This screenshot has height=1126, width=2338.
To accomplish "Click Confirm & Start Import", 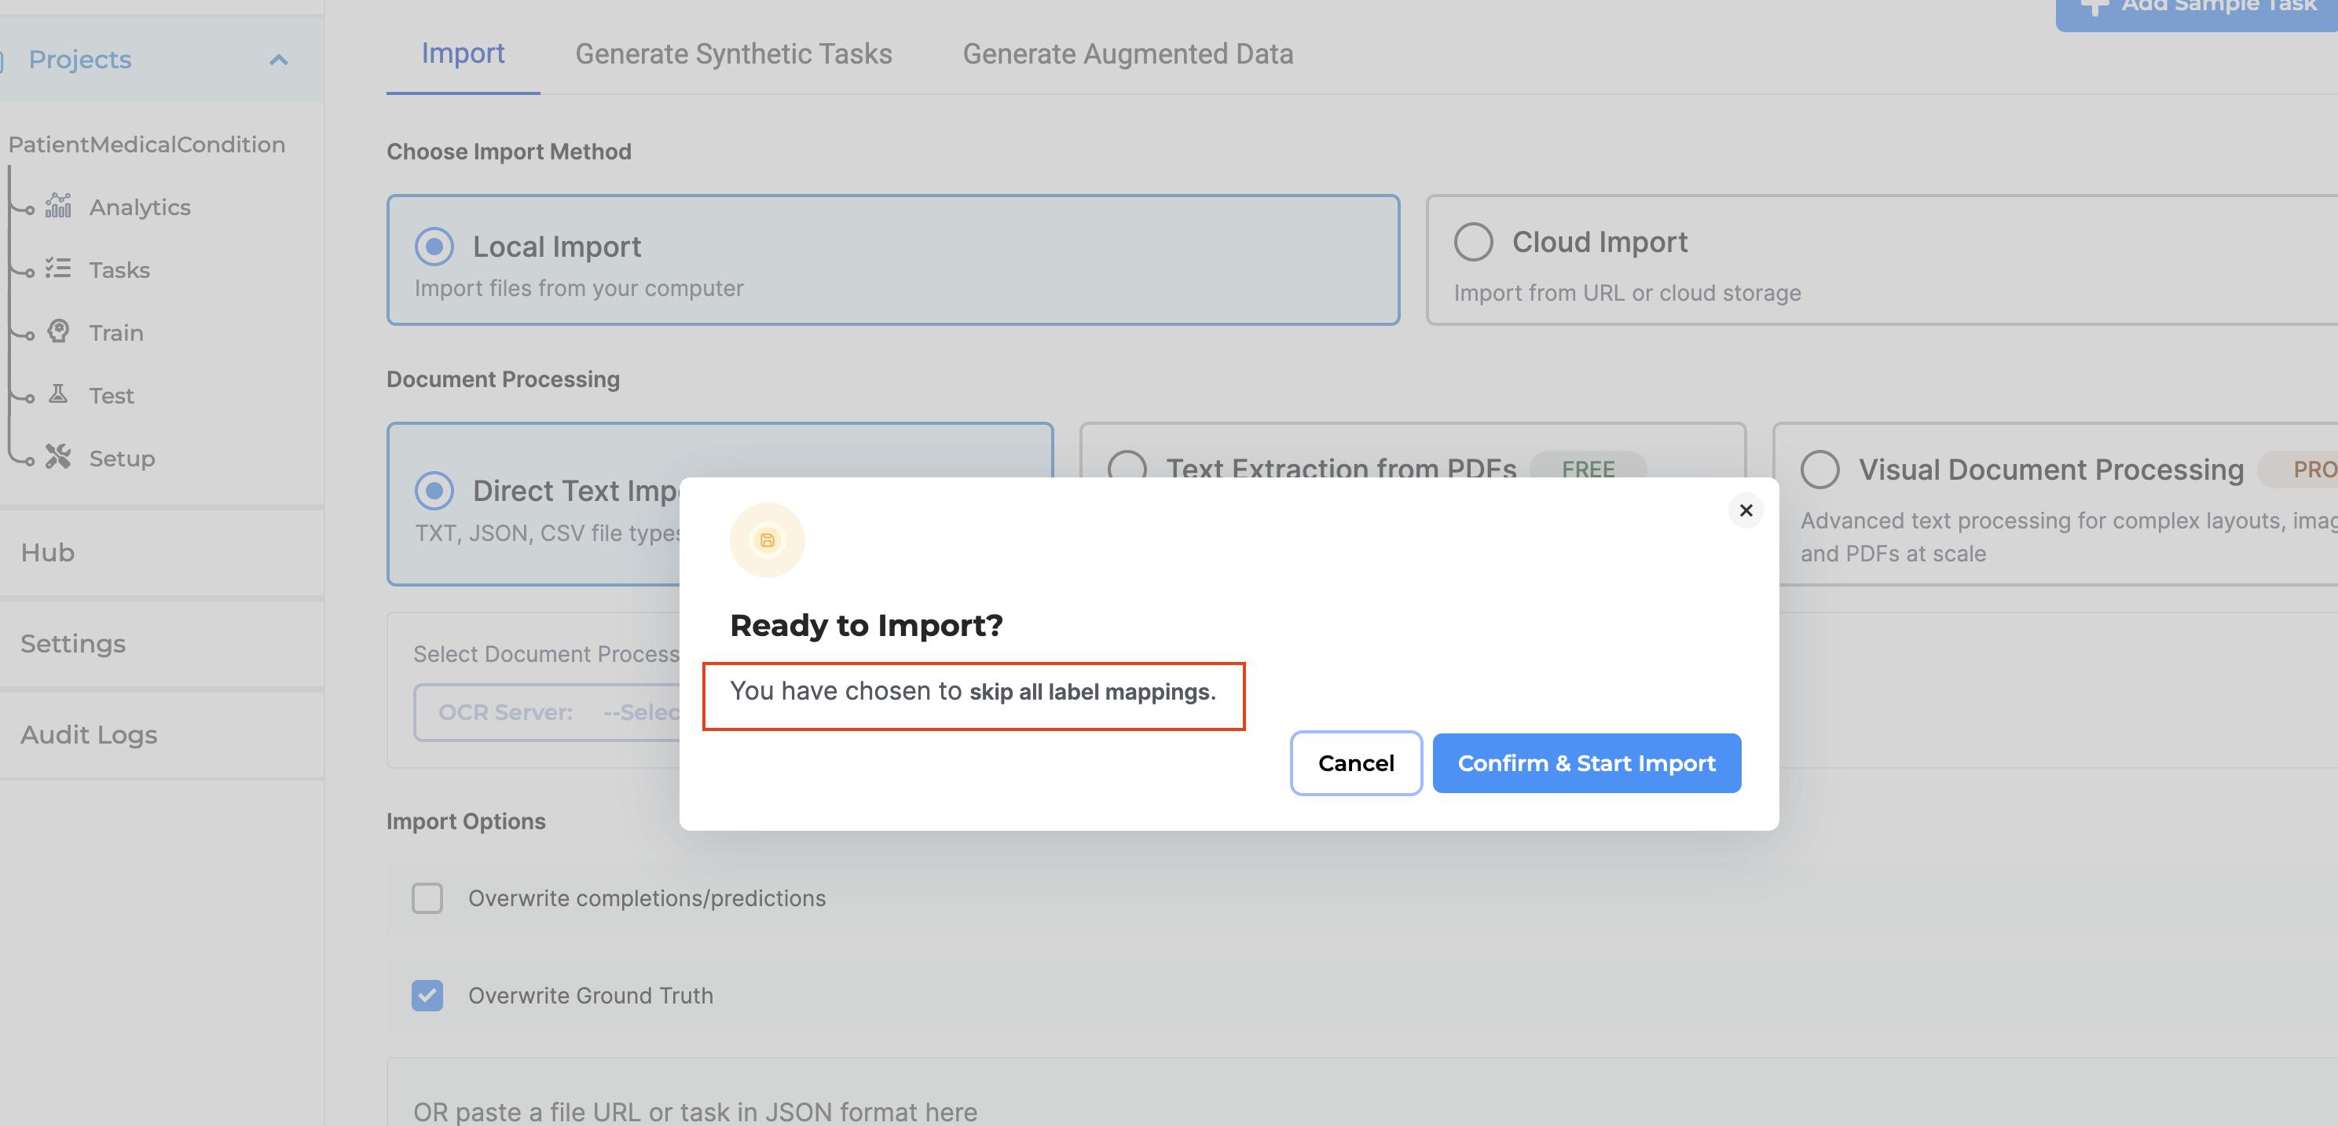I will click(x=1586, y=763).
